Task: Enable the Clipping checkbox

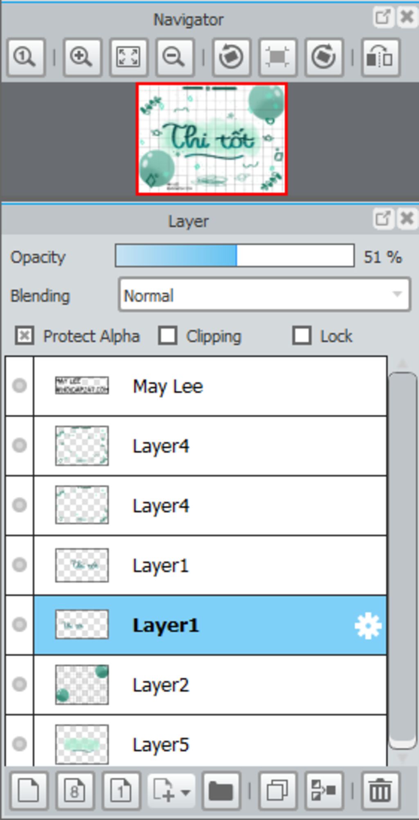Action: (168, 336)
